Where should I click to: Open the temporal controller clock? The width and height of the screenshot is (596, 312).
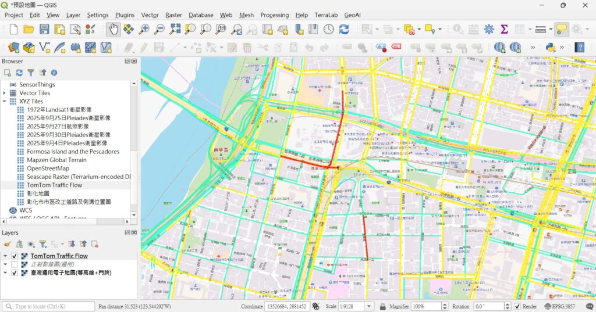tap(328, 29)
